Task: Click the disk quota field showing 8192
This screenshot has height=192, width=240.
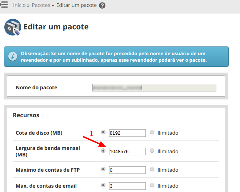Action: coord(127,133)
